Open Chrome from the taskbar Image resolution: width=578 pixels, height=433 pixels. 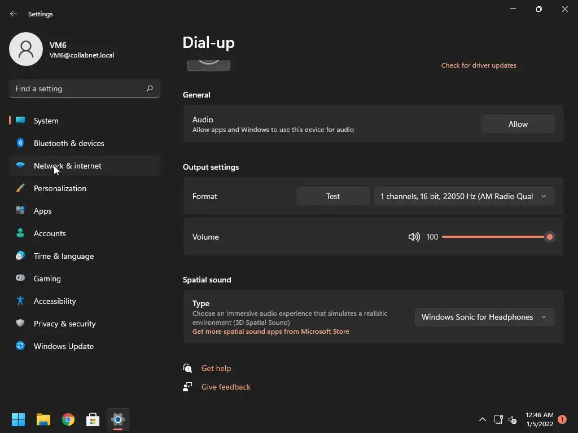pyautogui.click(x=68, y=419)
